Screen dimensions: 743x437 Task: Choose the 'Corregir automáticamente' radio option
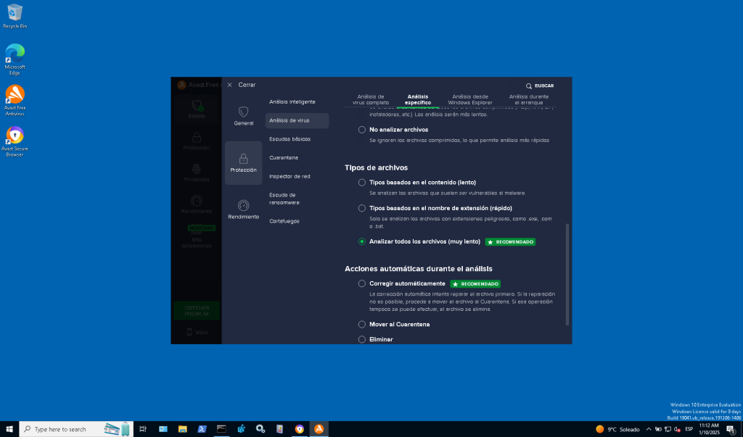coord(362,283)
